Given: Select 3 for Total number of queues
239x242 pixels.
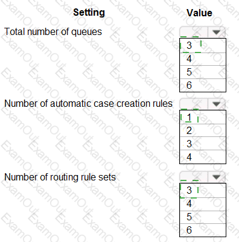Looking at the screenshot, I should tap(203, 45).
